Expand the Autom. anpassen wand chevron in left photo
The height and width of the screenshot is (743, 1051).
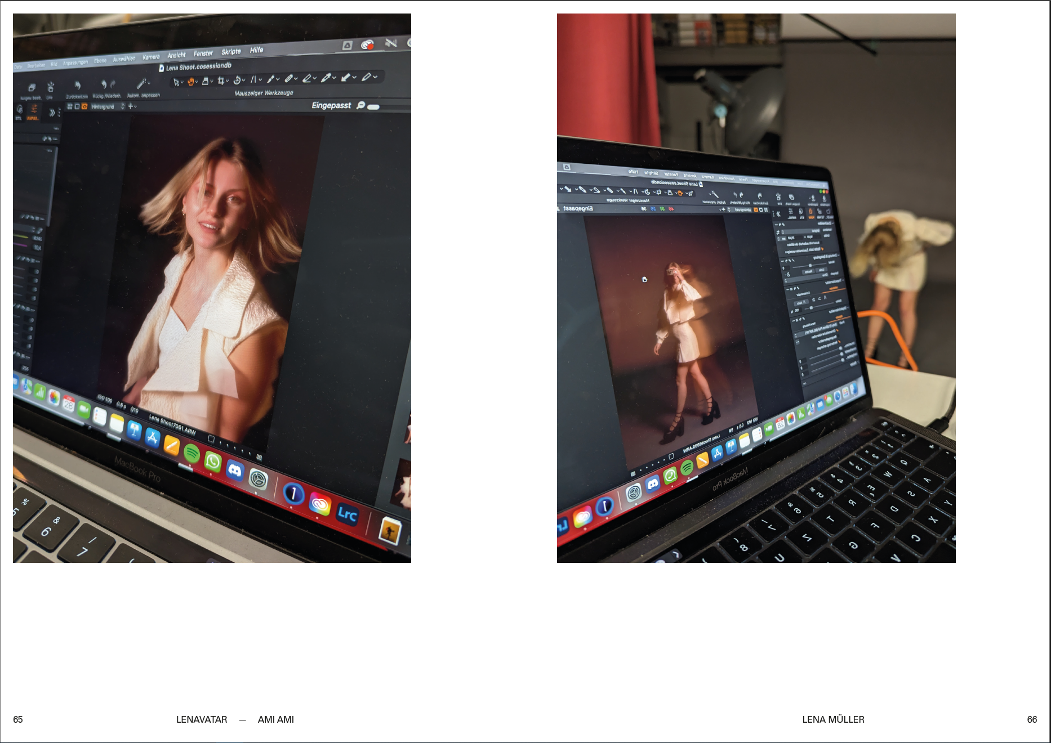tap(149, 83)
